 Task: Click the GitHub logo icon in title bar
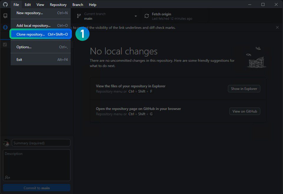click(x=5, y=4)
